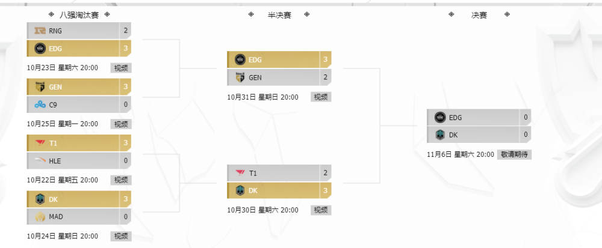
Task: Watch the EDG vs GEN semifinal video
Action: point(321,97)
